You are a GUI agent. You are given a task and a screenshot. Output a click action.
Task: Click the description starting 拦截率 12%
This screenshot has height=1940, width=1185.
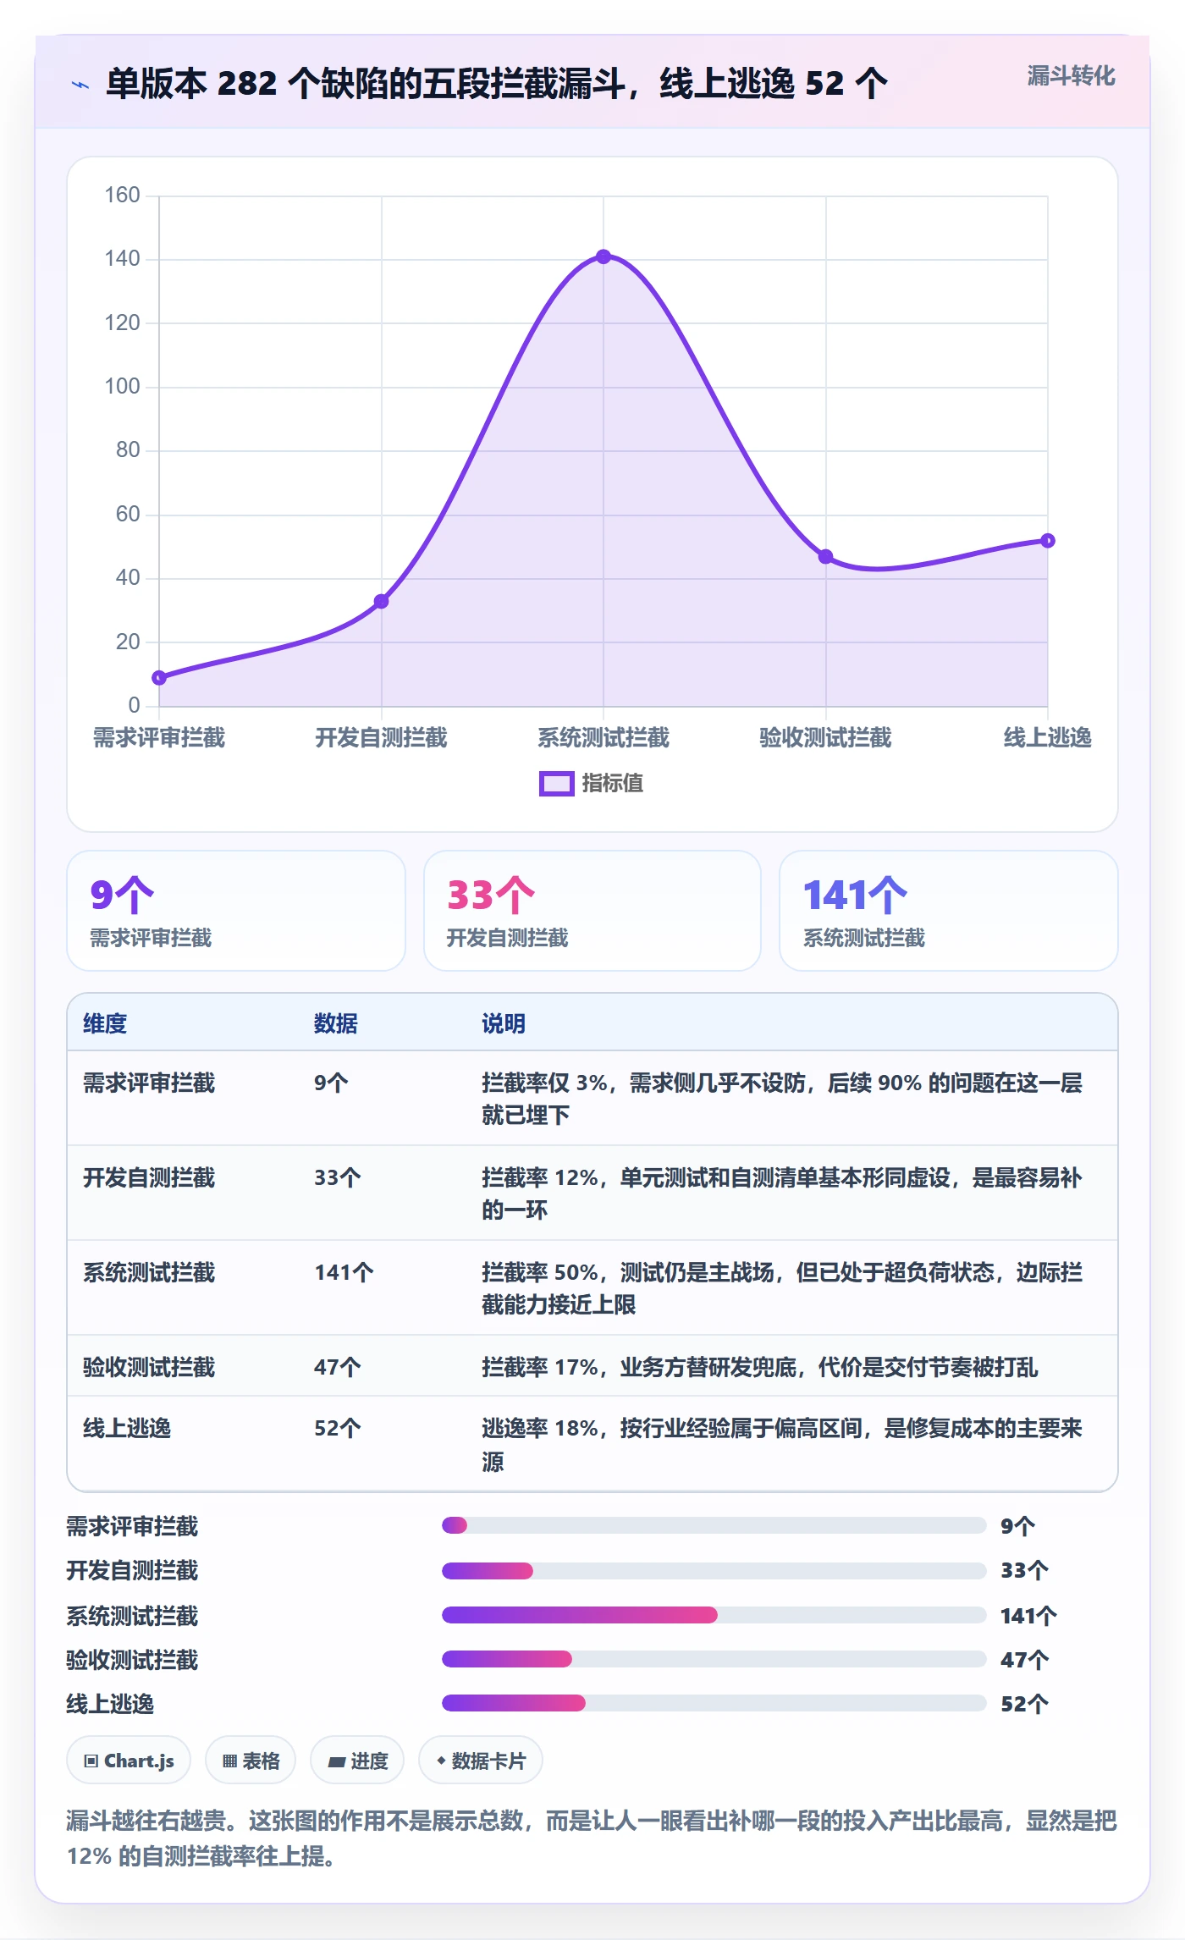782,1193
